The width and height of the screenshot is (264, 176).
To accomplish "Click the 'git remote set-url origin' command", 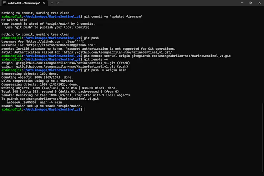I will click(157, 56).
